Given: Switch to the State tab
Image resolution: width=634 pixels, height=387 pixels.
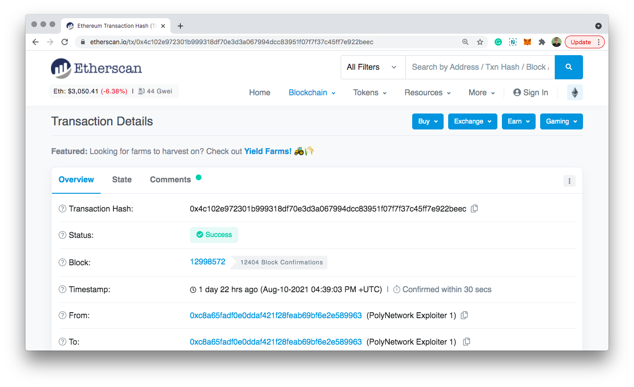Looking at the screenshot, I should click(122, 179).
